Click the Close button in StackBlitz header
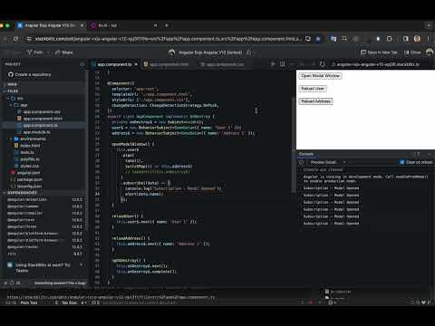This screenshot has width=435, height=326. point(412,53)
